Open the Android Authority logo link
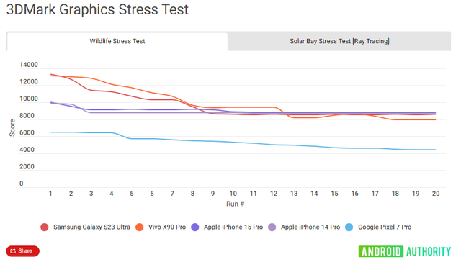The width and height of the screenshot is (461, 262). pos(405,252)
